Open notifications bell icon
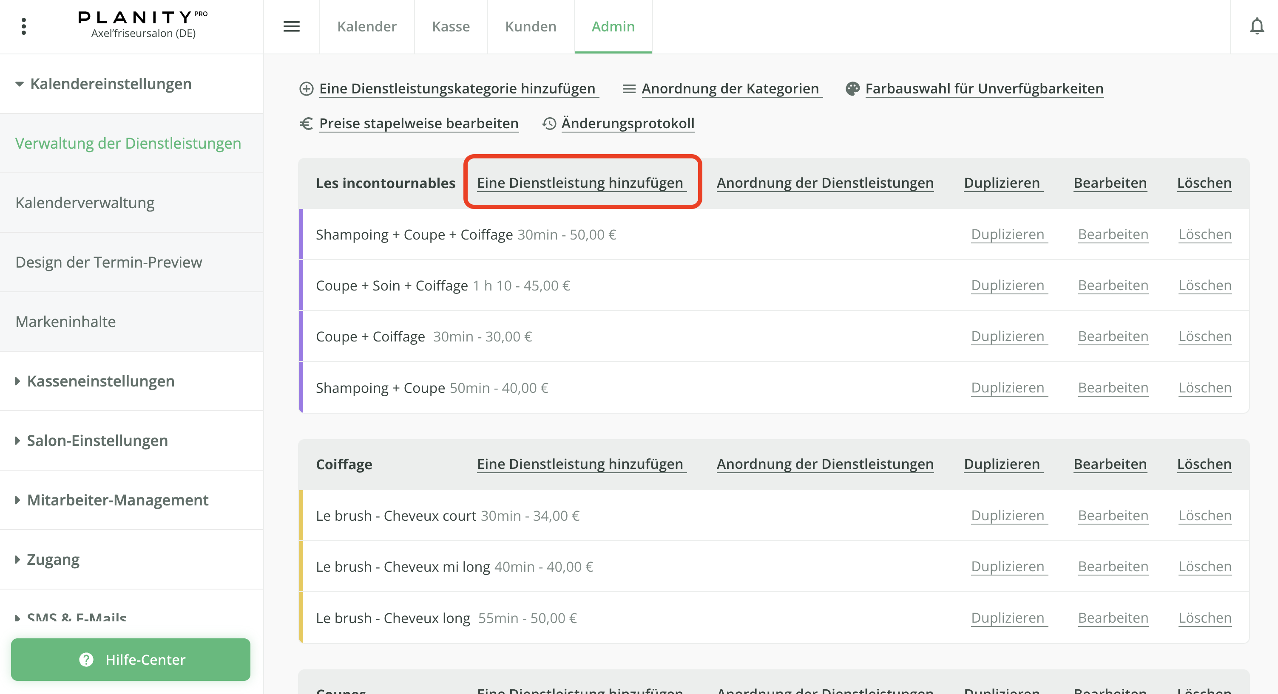This screenshot has height=694, width=1278. [x=1256, y=26]
